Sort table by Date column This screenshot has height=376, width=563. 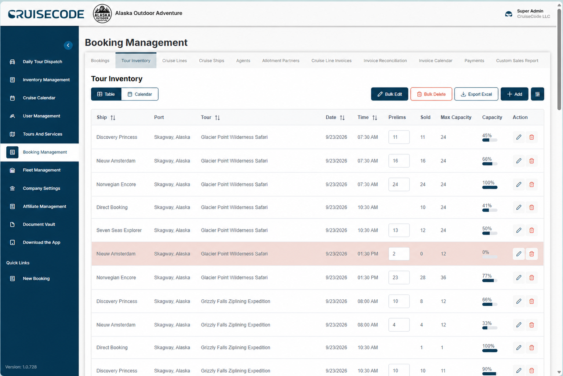(342, 118)
